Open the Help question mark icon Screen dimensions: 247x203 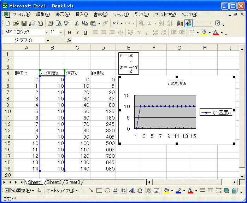point(218,23)
